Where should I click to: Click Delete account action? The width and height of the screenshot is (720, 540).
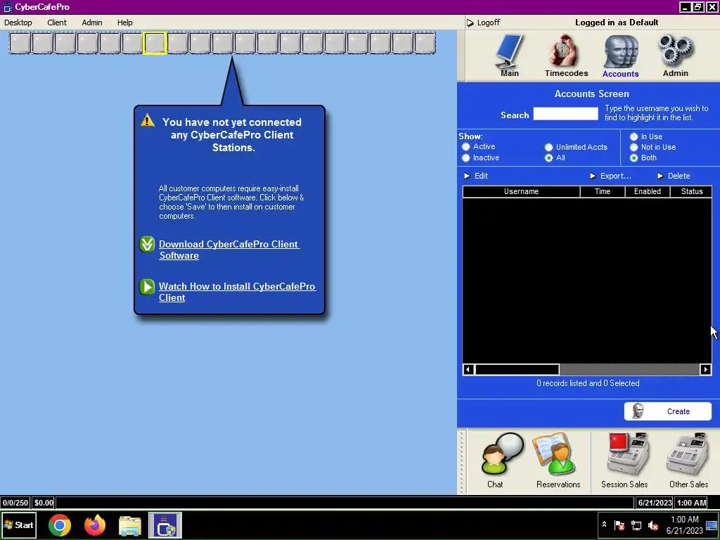tap(674, 176)
